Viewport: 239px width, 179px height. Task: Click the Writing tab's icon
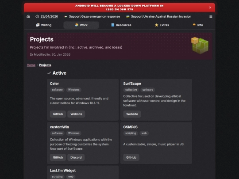(38, 25)
